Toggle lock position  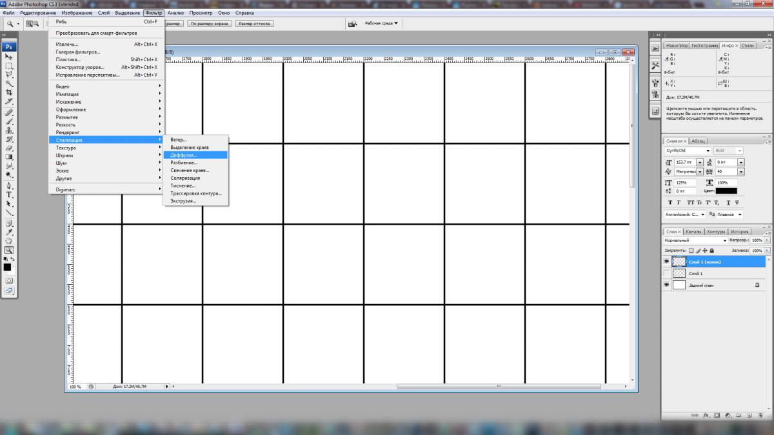[705, 251]
